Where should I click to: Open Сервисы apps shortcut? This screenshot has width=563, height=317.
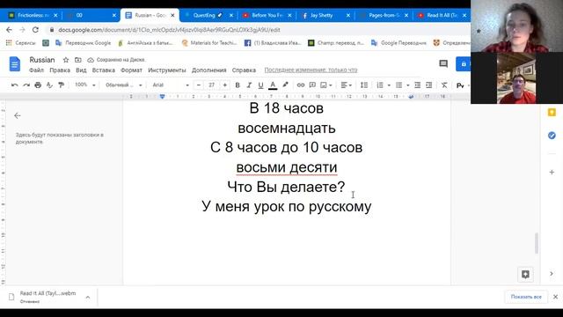click(x=21, y=43)
